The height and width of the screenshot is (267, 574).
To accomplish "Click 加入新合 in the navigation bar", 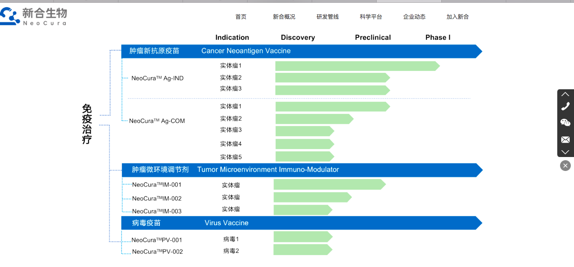I will 458,17.
